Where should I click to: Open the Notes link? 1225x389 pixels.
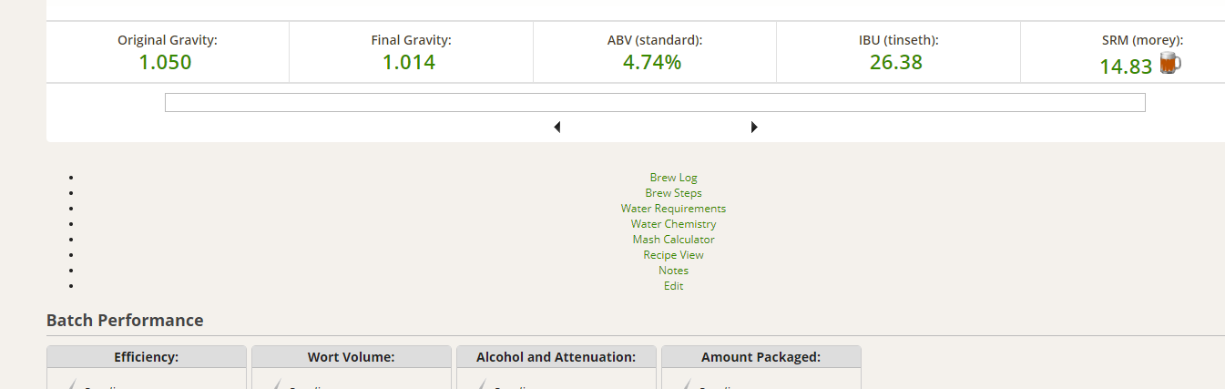673,271
